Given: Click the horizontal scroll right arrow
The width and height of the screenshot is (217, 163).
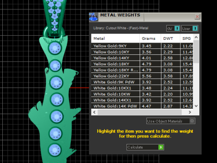Looking at the screenshot, I should (x=190, y=112).
